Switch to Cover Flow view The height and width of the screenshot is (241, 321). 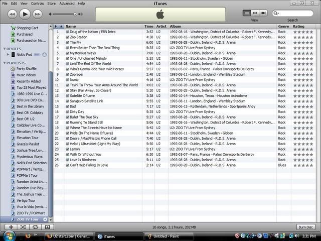[263, 13]
